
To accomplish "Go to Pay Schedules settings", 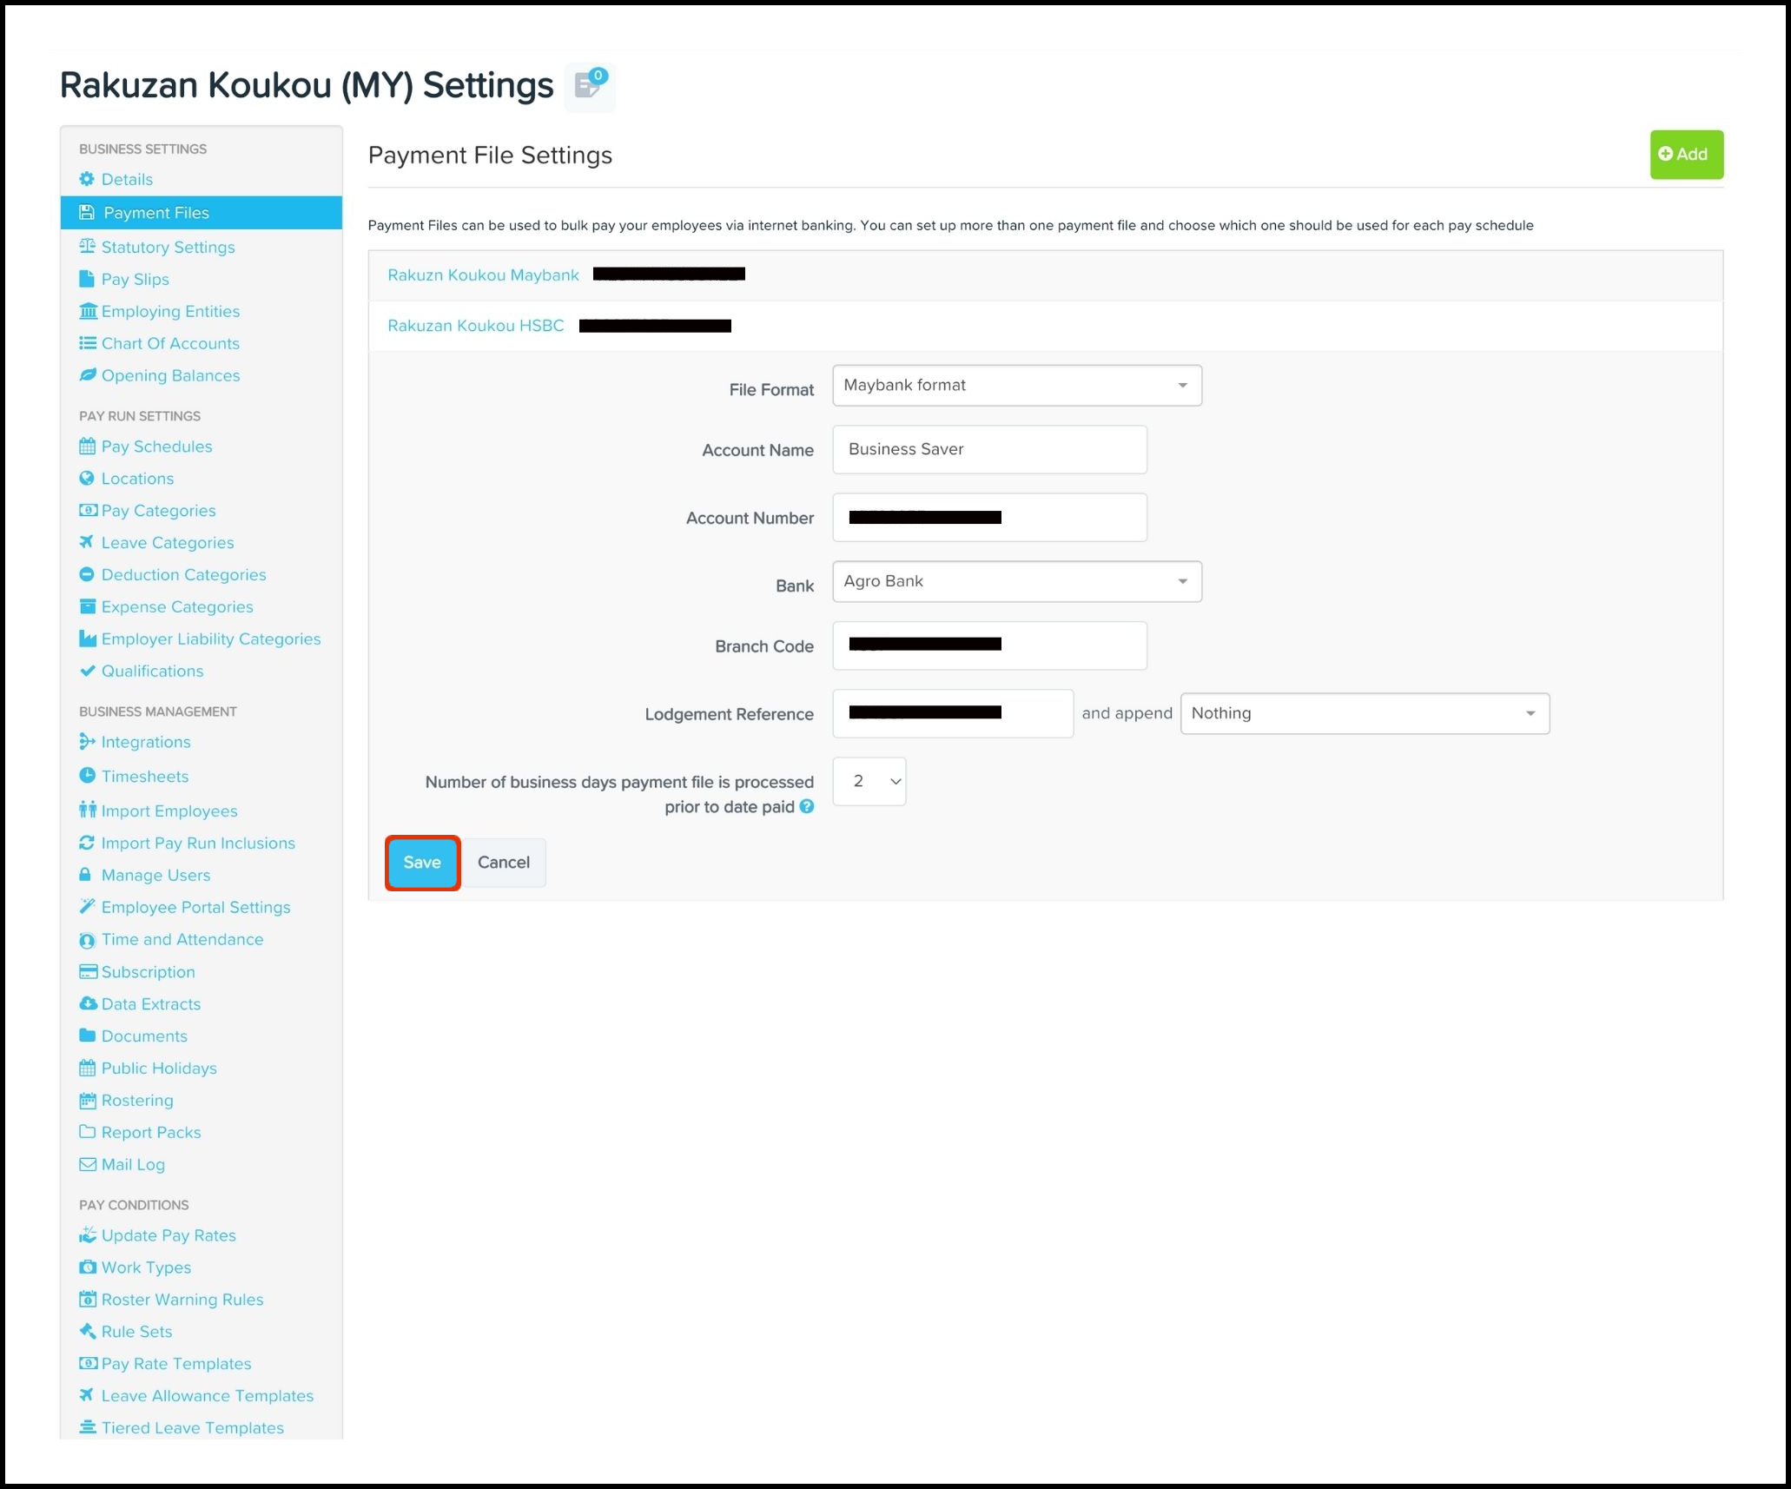I will (156, 447).
